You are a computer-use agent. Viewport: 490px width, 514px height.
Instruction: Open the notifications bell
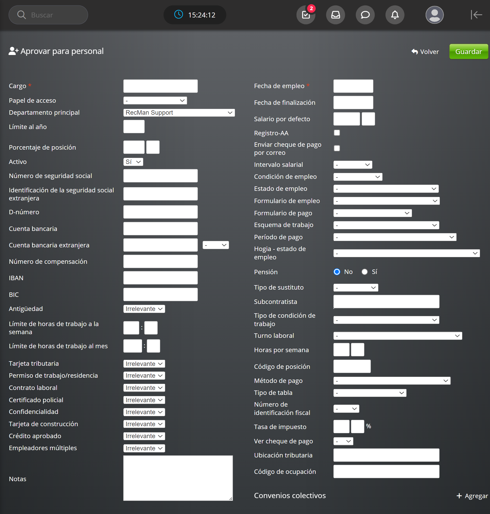click(395, 15)
